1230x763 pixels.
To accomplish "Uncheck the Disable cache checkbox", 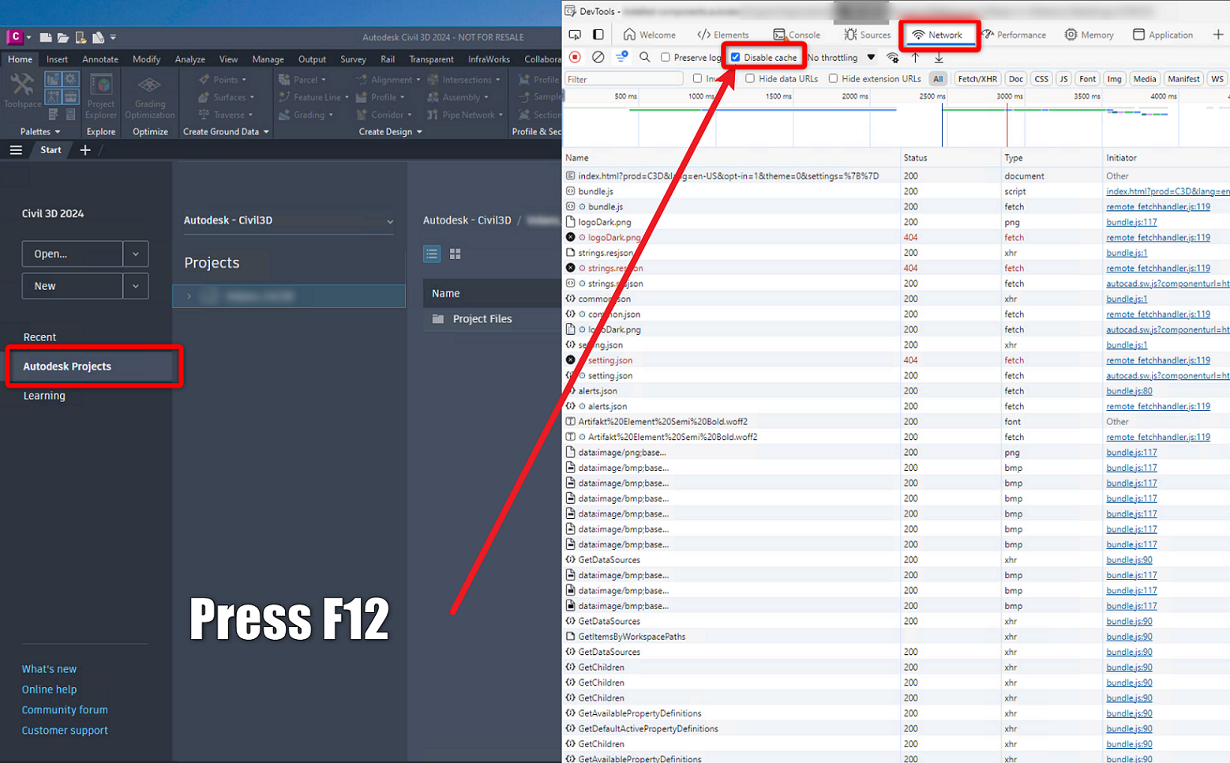I will (735, 57).
